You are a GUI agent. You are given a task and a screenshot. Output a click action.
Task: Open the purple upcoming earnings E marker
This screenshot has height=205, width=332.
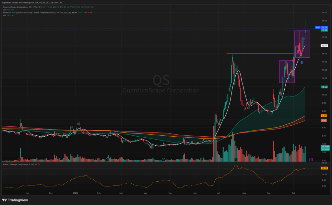(311, 160)
